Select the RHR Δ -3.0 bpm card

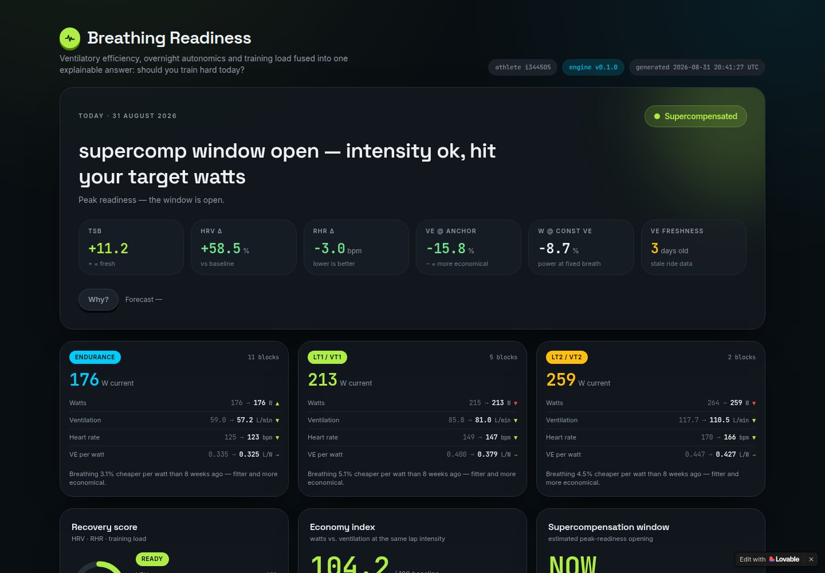coord(356,248)
